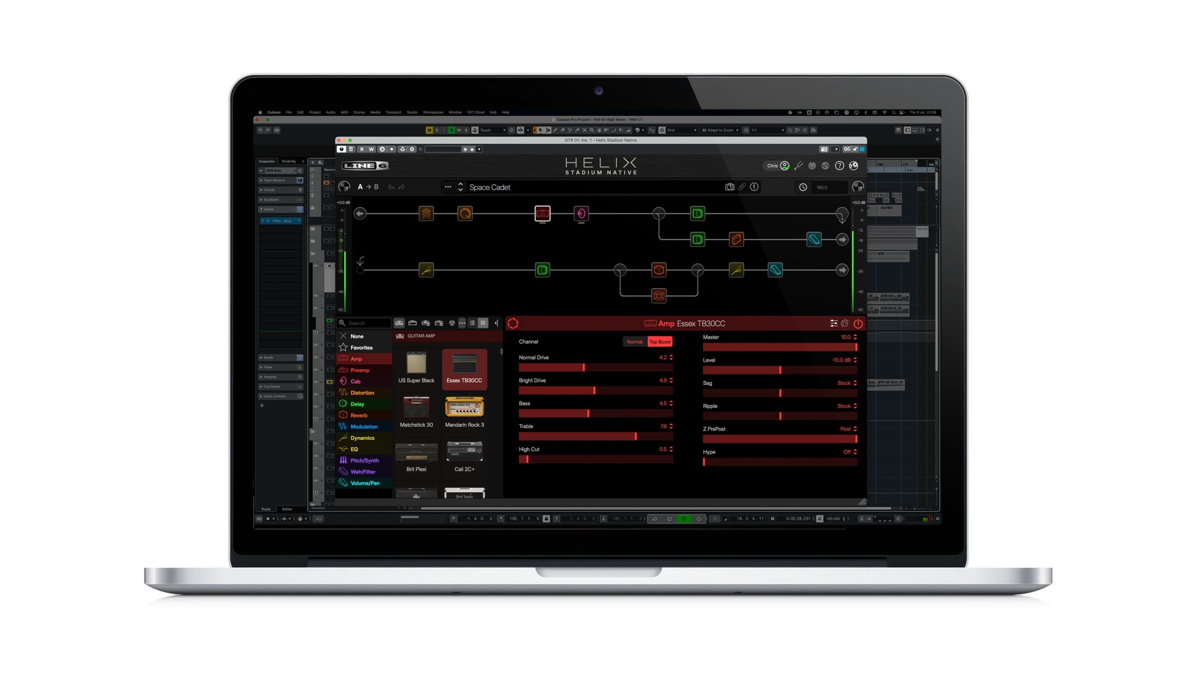Screen dimensions: 1197x673
Task: Adjust the Level slider on the amp
Action: [780, 370]
